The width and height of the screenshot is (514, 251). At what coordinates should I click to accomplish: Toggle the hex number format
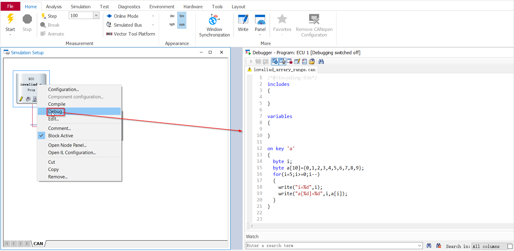tap(182, 16)
